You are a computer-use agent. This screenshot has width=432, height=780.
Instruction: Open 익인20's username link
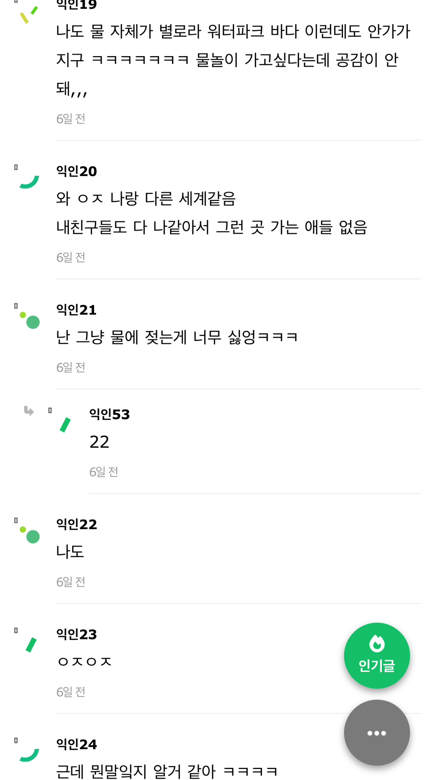tap(76, 171)
